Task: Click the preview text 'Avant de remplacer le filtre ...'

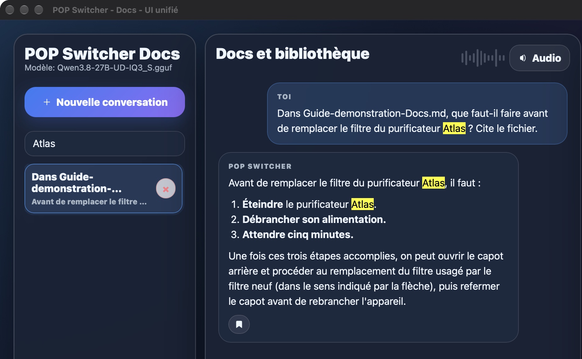Action: coord(89,202)
